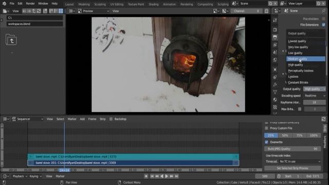The width and height of the screenshot is (329, 185).
Task: Click the create new folder icon
Action: pyautogui.click(x=45, y=11)
